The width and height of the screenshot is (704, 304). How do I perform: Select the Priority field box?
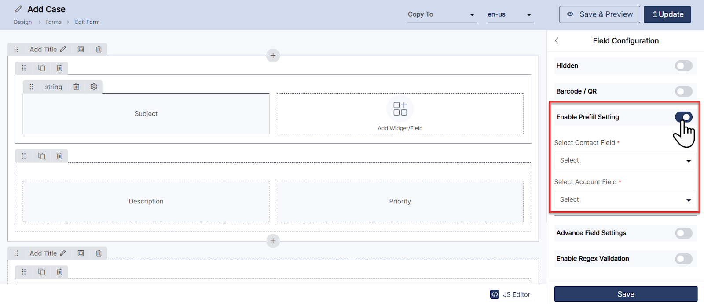[x=400, y=201]
